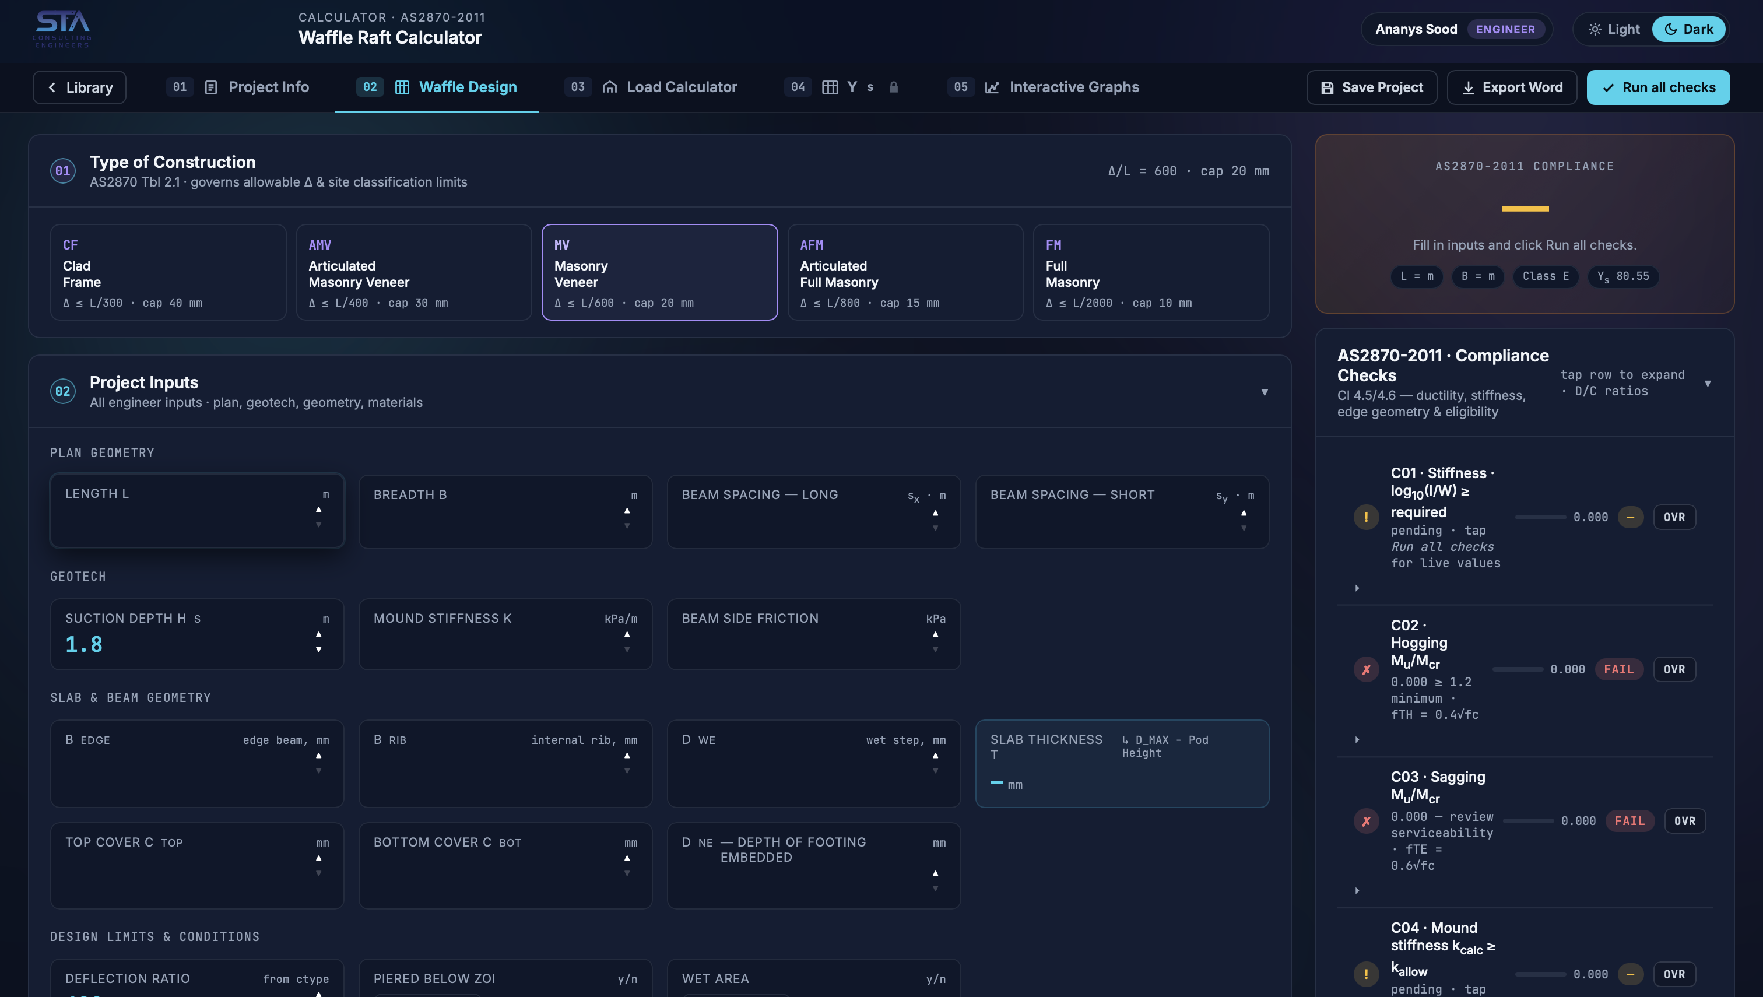1763x997 pixels.
Task: Expand the C03 Sagging row triangle
Action: coord(1357,891)
